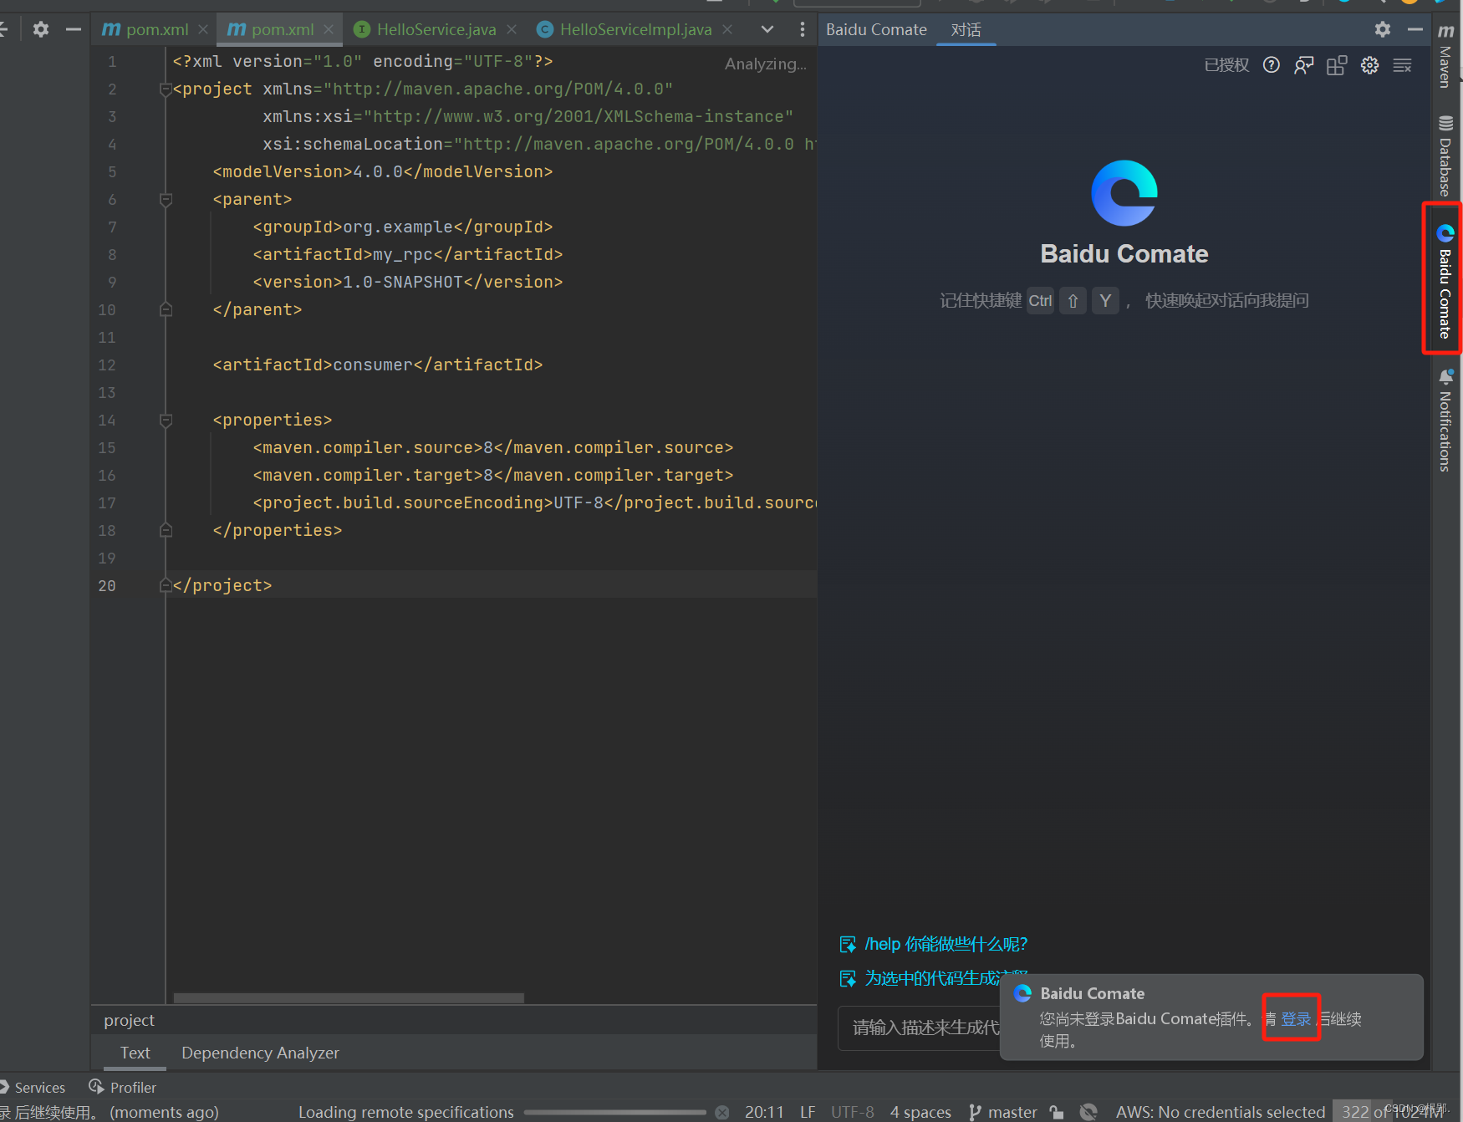The width and height of the screenshot is (1463, 1122).
Task: Click Baidu Comate notification icon
Action: 1022,993
